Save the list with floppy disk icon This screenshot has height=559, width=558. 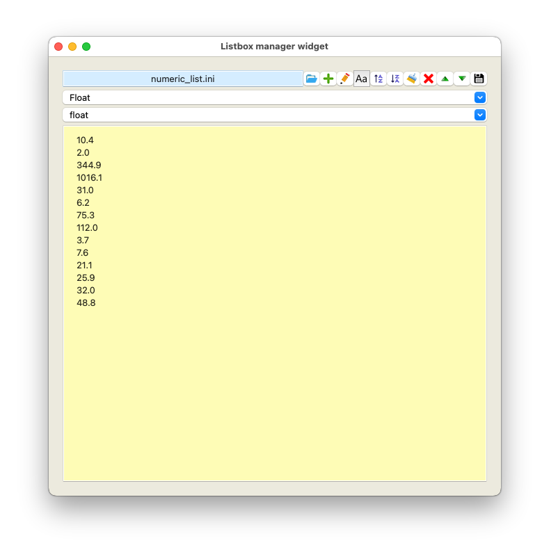(479, 79)
